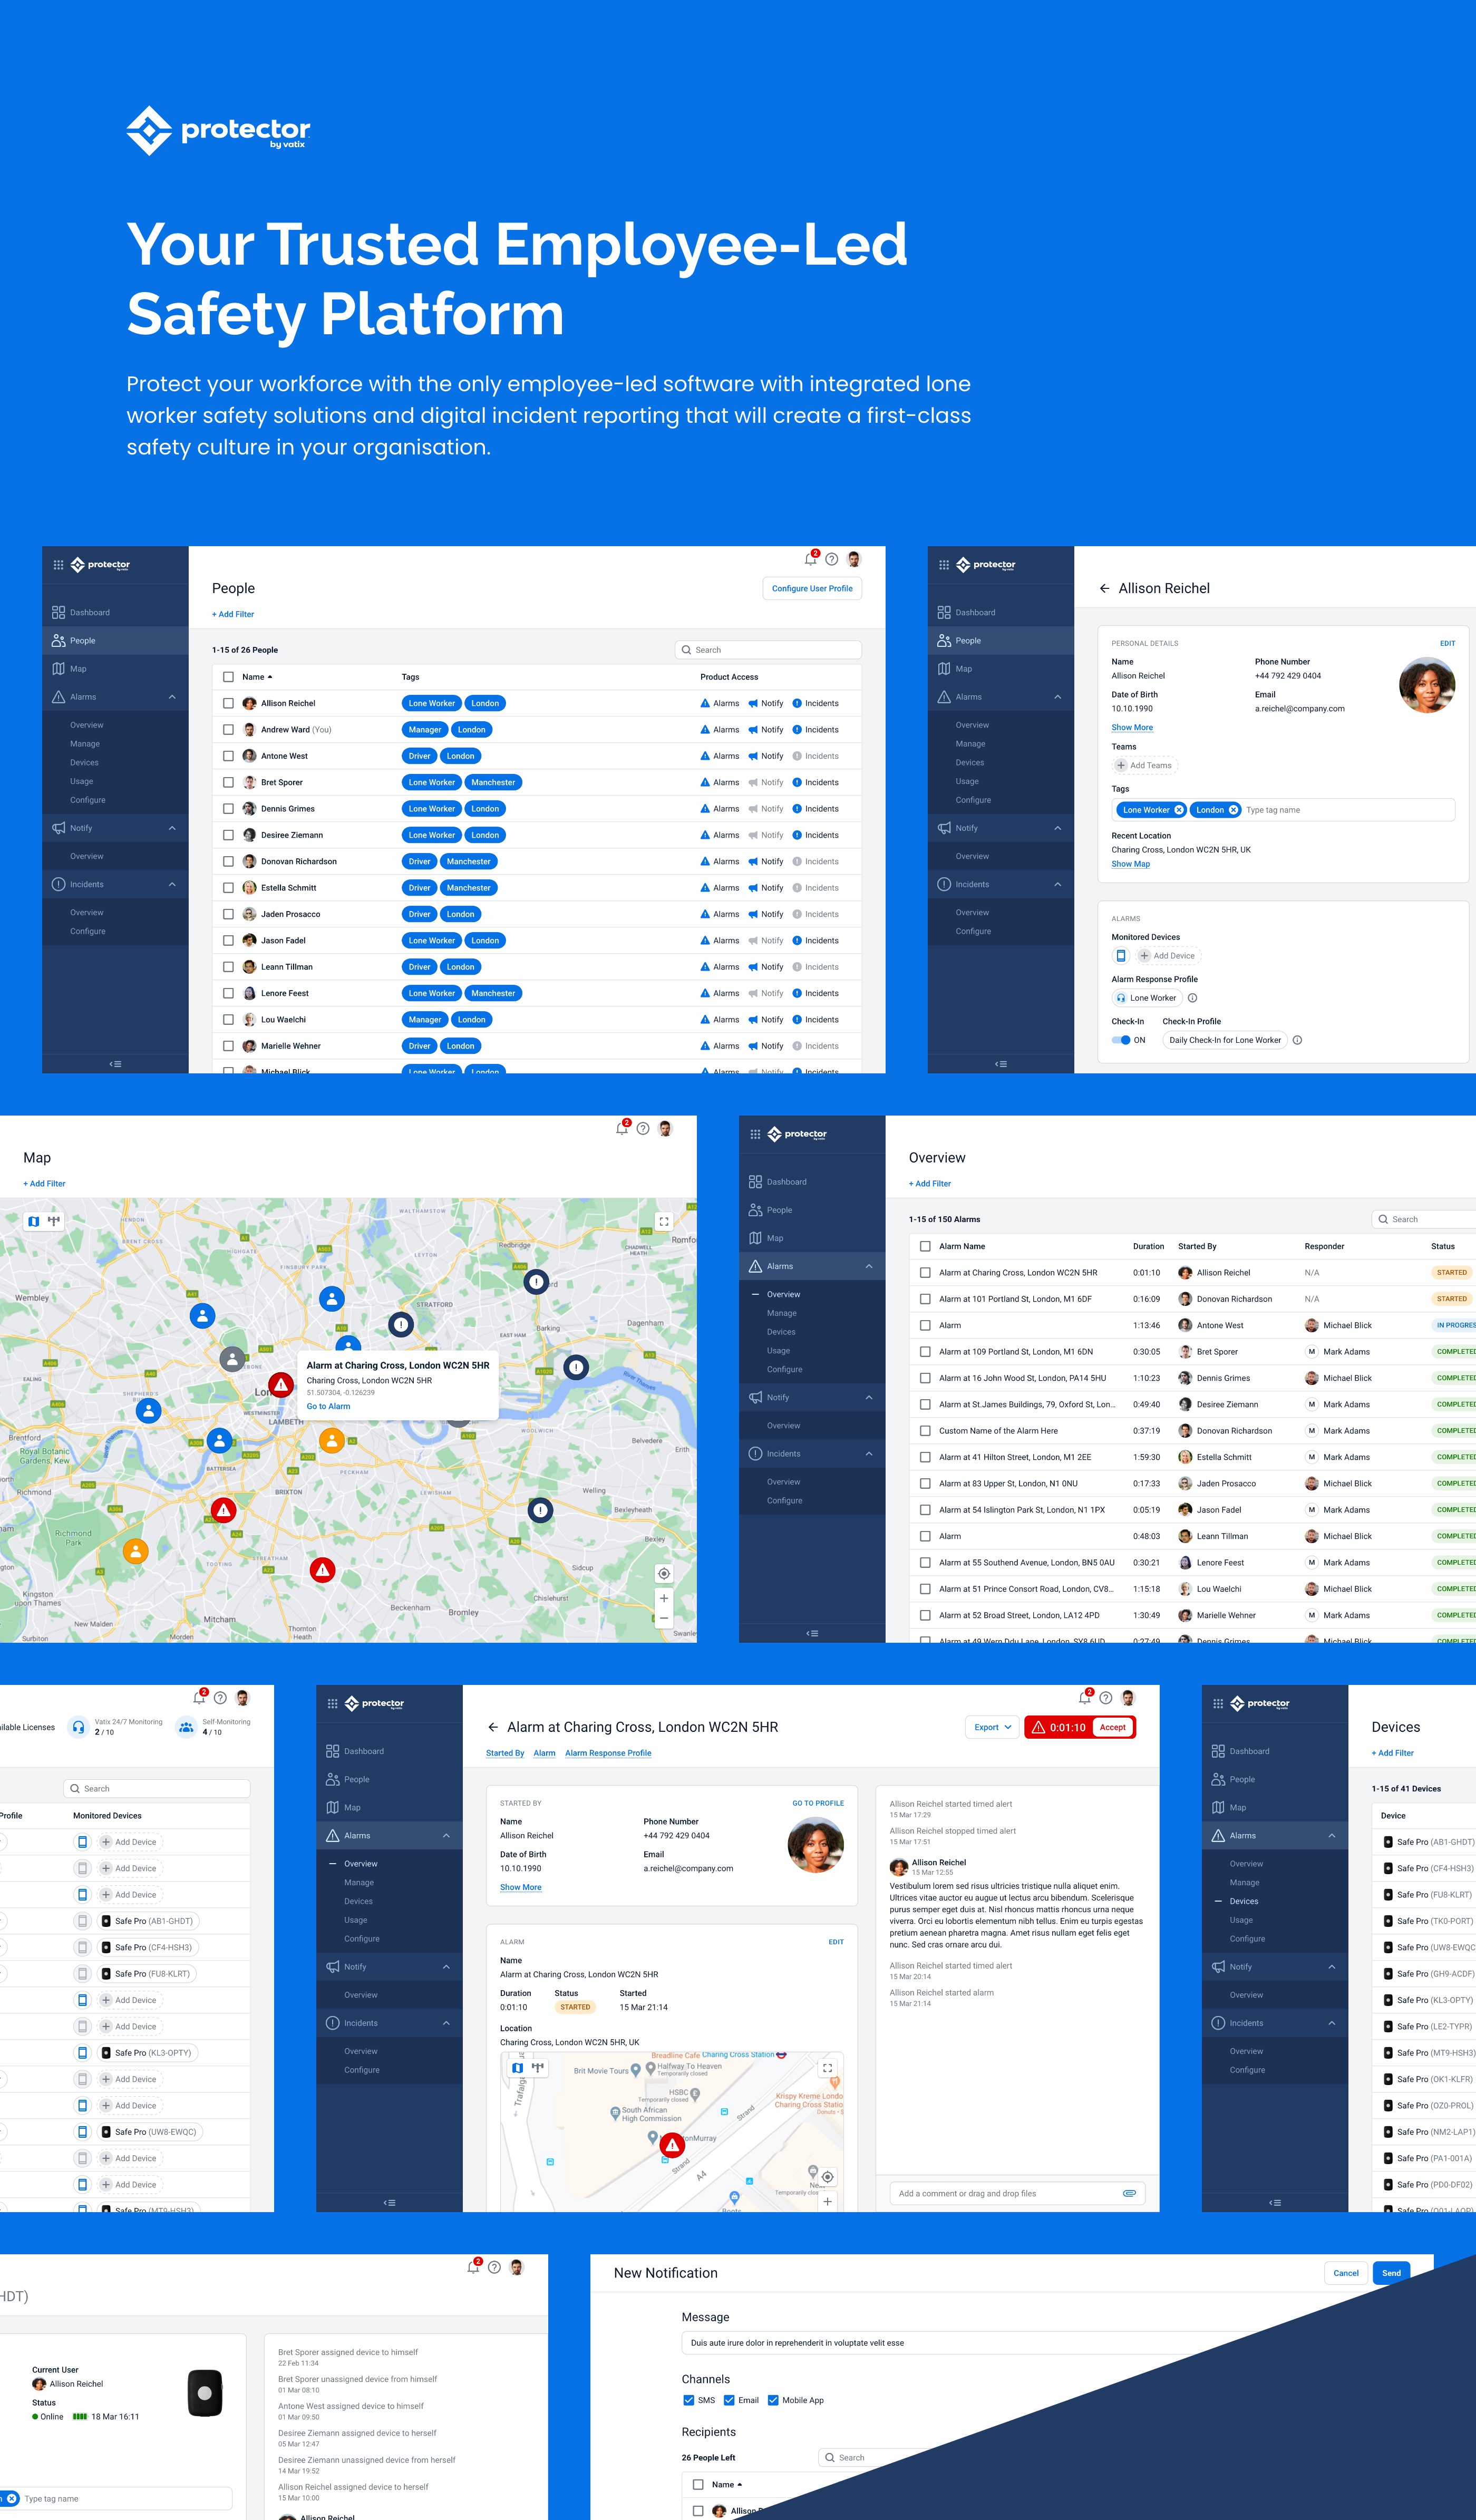Collapse Alarms section in Allison Reichel page sidebar
This screenshot has height=2520, width=1476.
click(x=1058, y=697)
